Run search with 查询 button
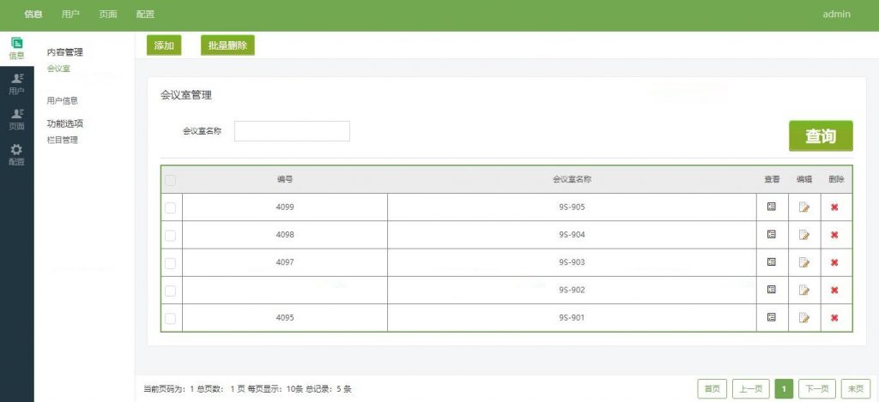 point(821,136)
